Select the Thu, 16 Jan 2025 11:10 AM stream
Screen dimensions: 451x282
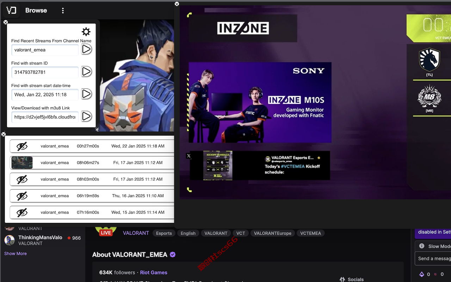pos(92,196)
